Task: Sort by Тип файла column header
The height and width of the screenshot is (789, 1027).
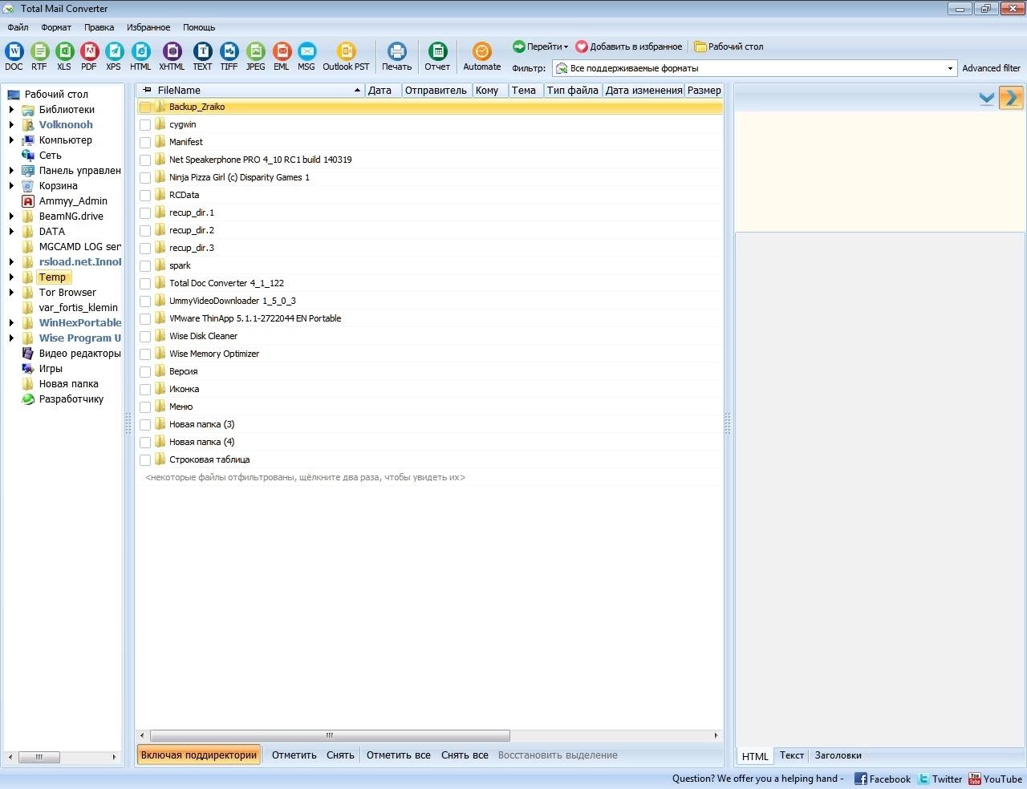Action: tap(573, 91)
